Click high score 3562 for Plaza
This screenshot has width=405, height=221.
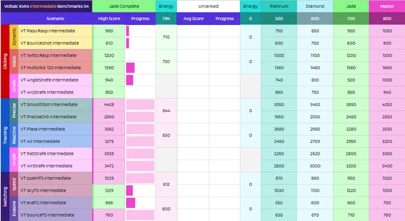[x=109, y=129]
